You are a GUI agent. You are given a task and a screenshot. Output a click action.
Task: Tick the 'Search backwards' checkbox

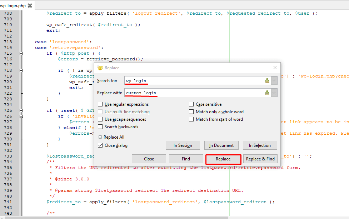(100, 127)
